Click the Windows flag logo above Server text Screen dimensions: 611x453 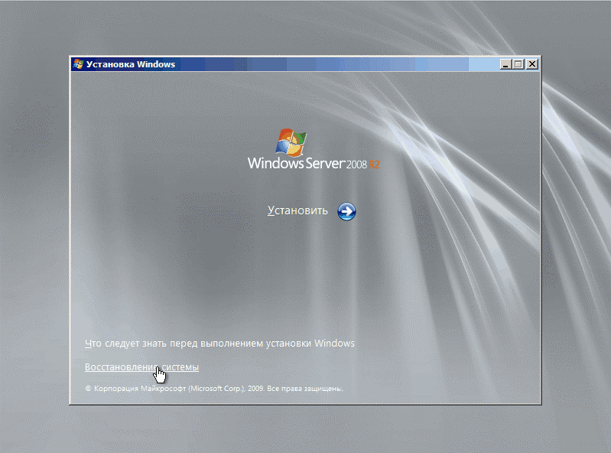point(291,142)
